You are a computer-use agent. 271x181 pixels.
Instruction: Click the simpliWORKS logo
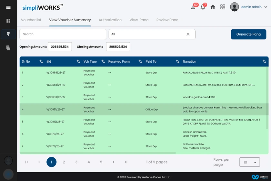pyautogui.click(x=43, y=7)
